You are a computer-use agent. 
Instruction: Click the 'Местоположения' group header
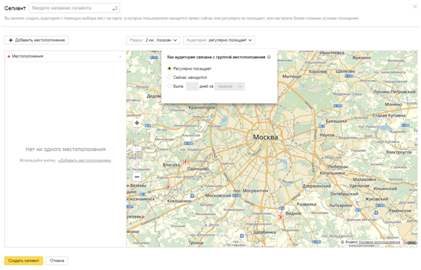tap(65, 56)
